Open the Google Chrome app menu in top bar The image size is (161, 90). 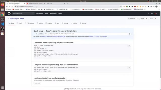[x=15, y=1]
